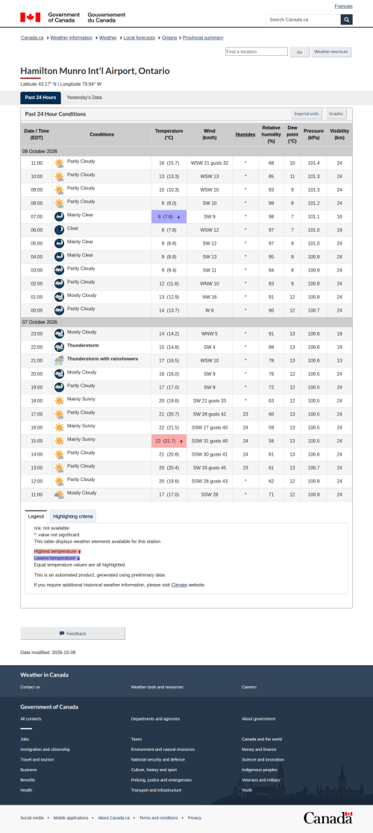
Task: Click the Lowest temperature legend swatch
Action: (57, 559)
